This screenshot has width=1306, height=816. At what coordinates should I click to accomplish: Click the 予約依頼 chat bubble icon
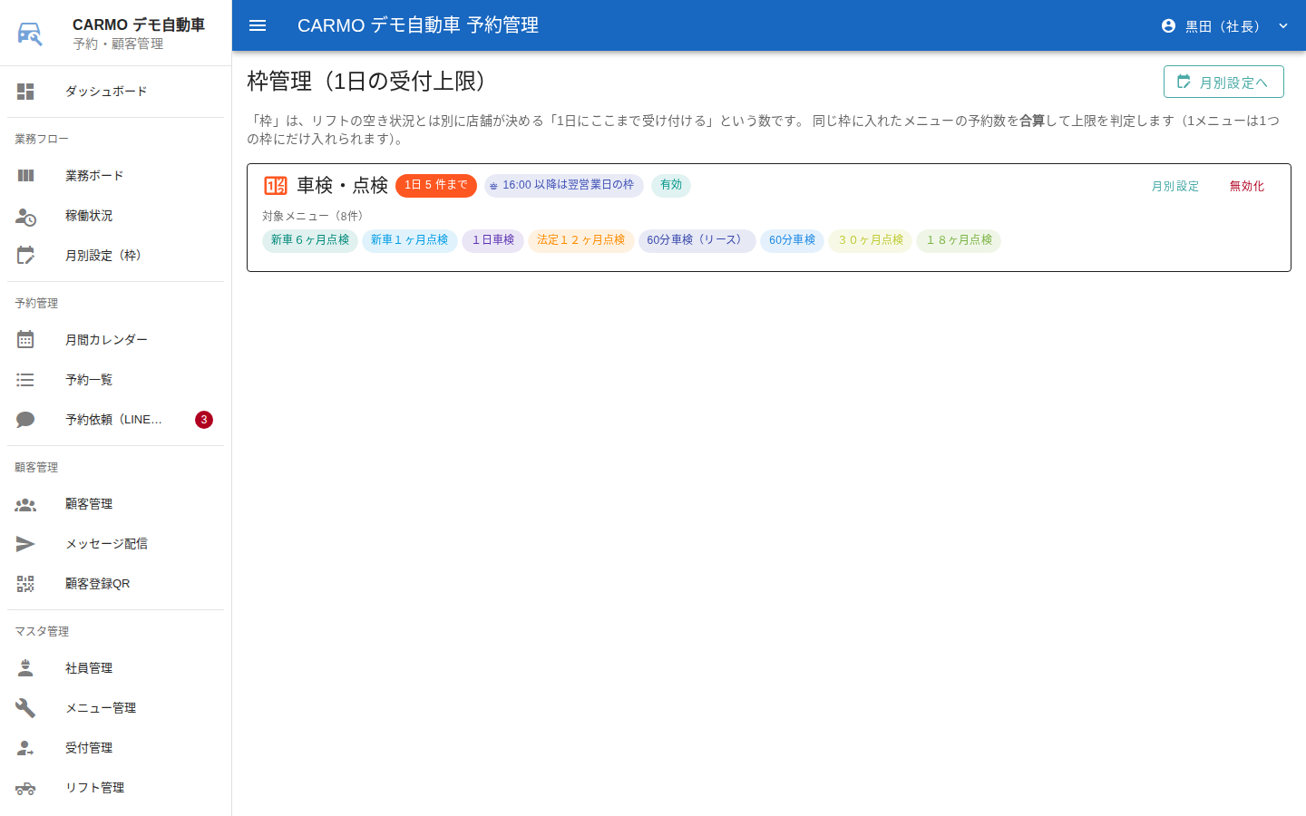[x=25, y=420]
